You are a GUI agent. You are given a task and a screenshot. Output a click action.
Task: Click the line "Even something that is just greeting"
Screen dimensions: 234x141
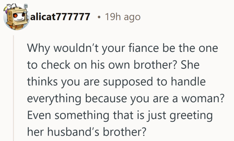point(120,116)
